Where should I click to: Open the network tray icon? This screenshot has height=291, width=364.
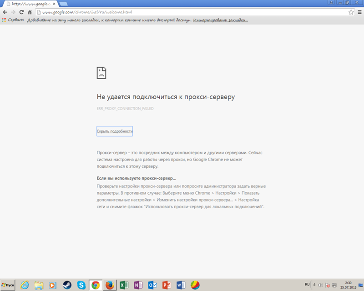tap(334, 285)
